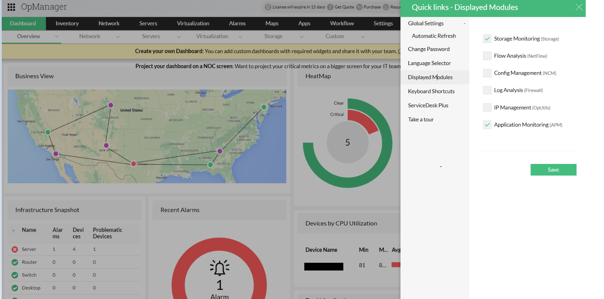Open ServiceDesk Plus quick link
This screenshot has height=299, width=604.
tap(428, 106)
